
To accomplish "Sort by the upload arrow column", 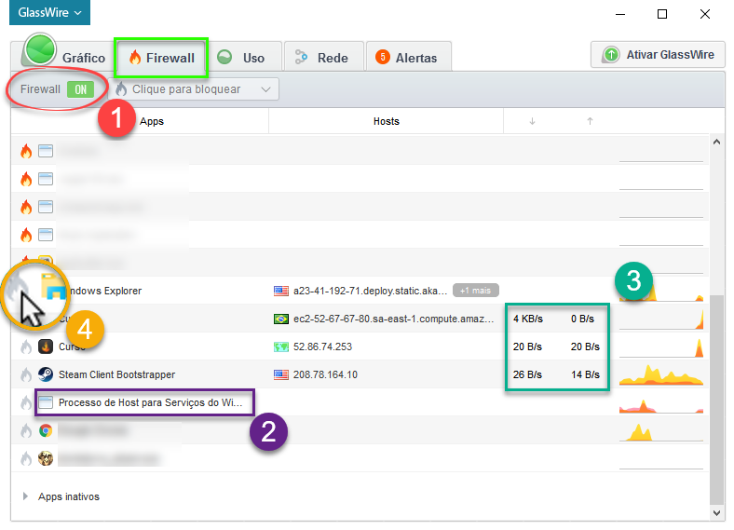I will pos(590,121).
